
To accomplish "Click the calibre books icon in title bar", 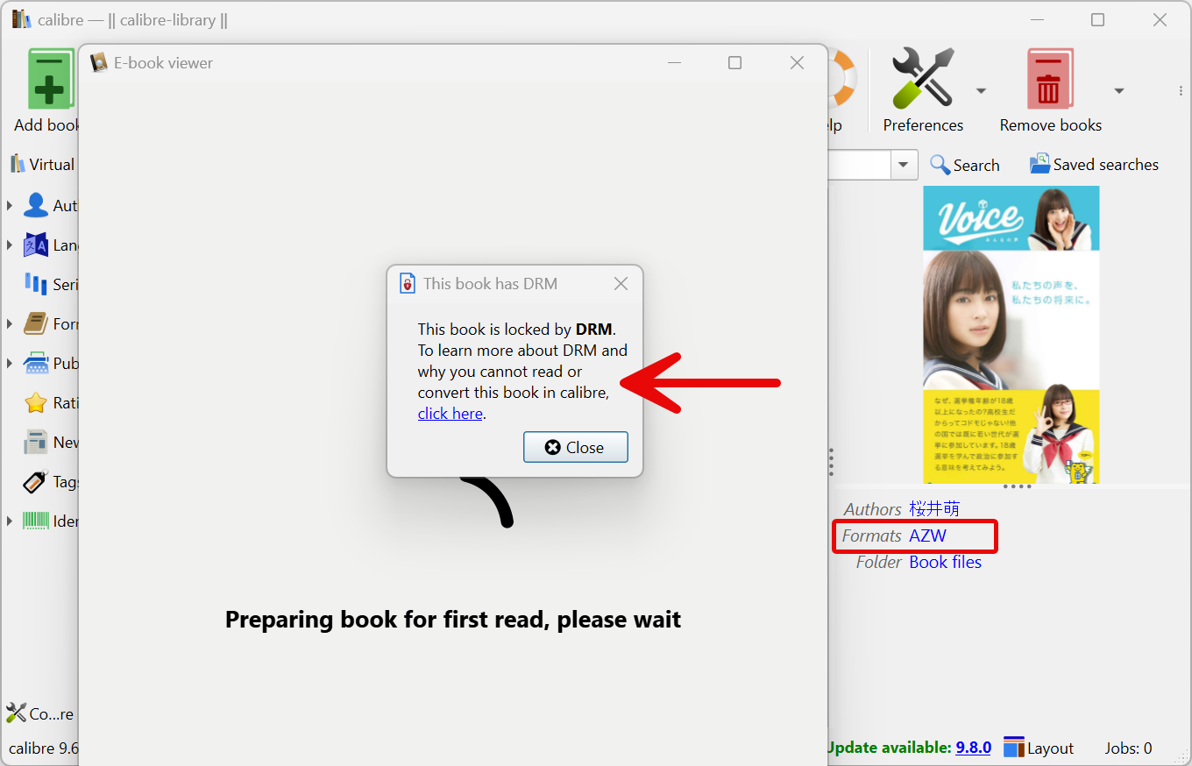I will 22,19.
